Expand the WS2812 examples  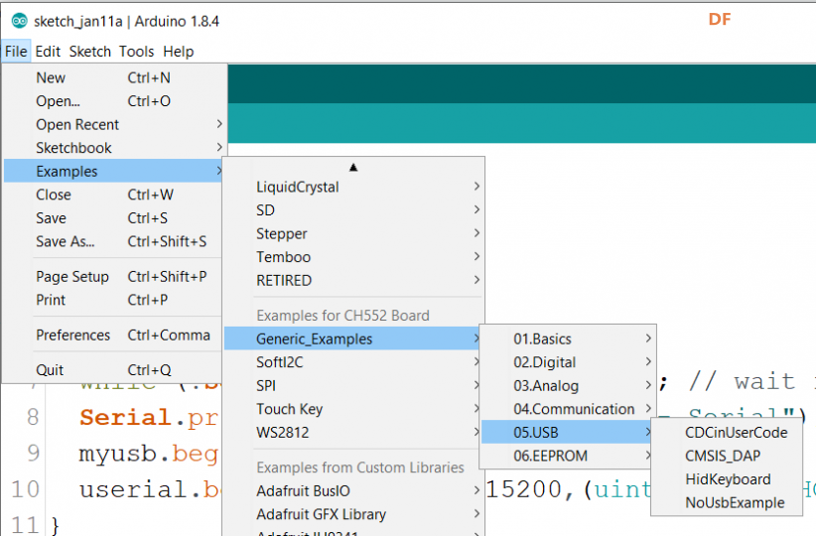pyautogui.click(x=353, y=433)
